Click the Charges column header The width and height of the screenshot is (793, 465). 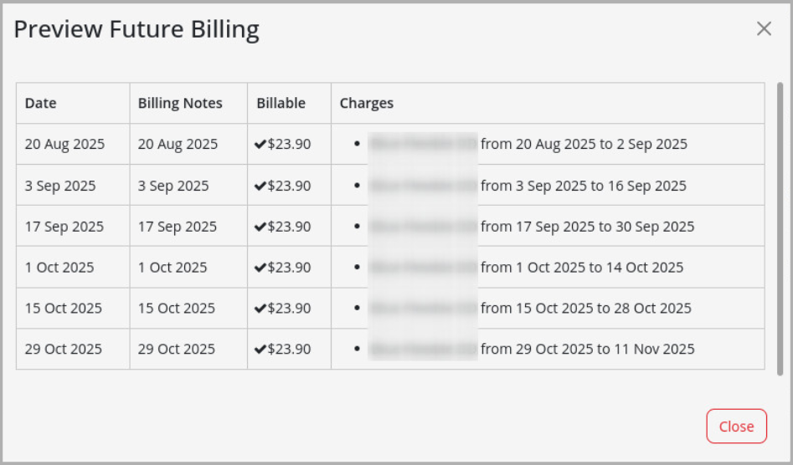coord(366,104)
